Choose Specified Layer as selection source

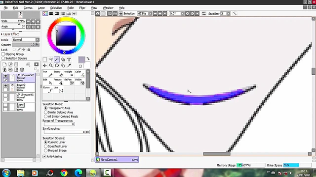46,147
